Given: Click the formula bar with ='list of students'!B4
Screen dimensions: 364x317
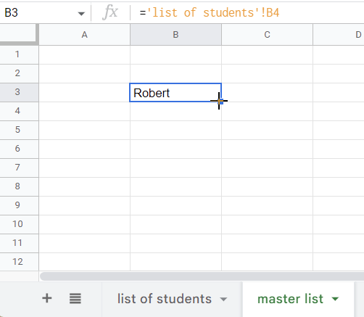Looking at the screenshot, I should click(248, 12).
